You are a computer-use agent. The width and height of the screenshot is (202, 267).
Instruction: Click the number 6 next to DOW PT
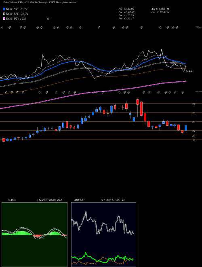pos(48,19)
